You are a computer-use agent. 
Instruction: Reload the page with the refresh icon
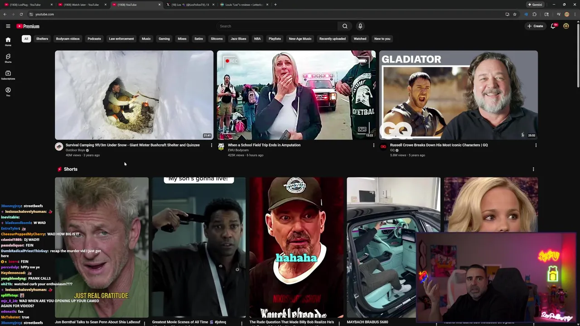21,14
